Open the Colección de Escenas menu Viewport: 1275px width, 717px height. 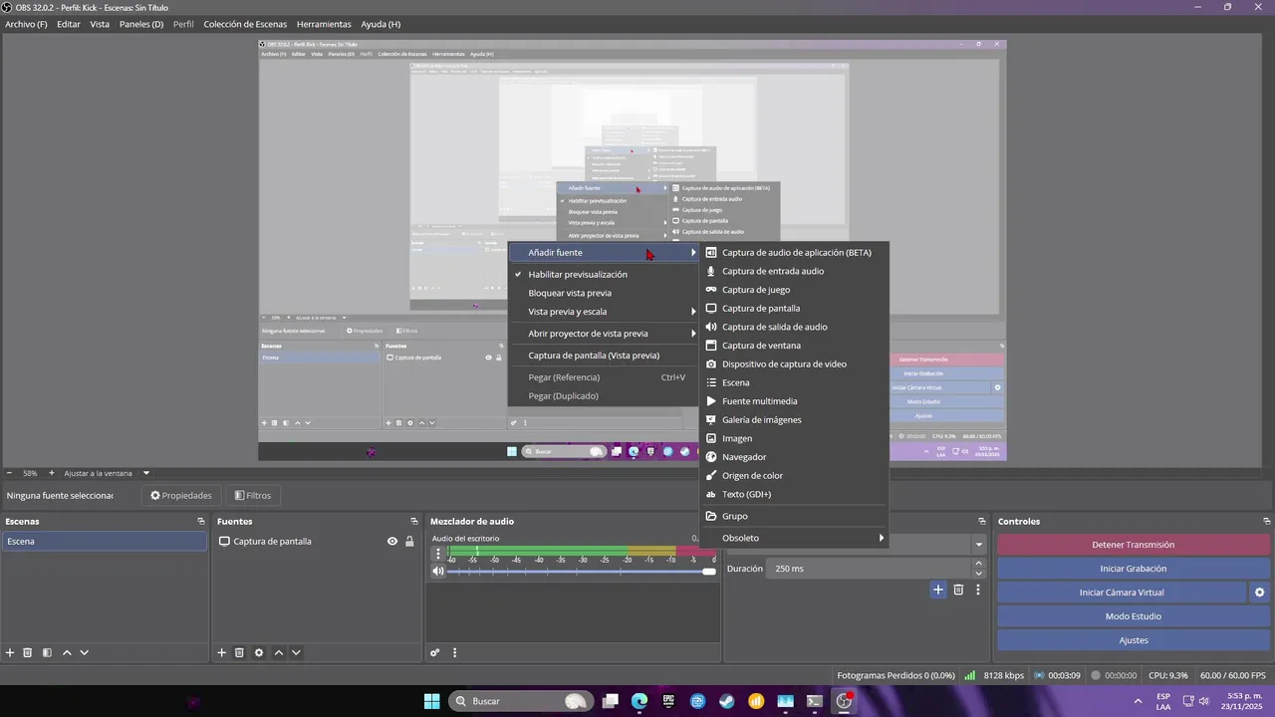click(245, 24)
